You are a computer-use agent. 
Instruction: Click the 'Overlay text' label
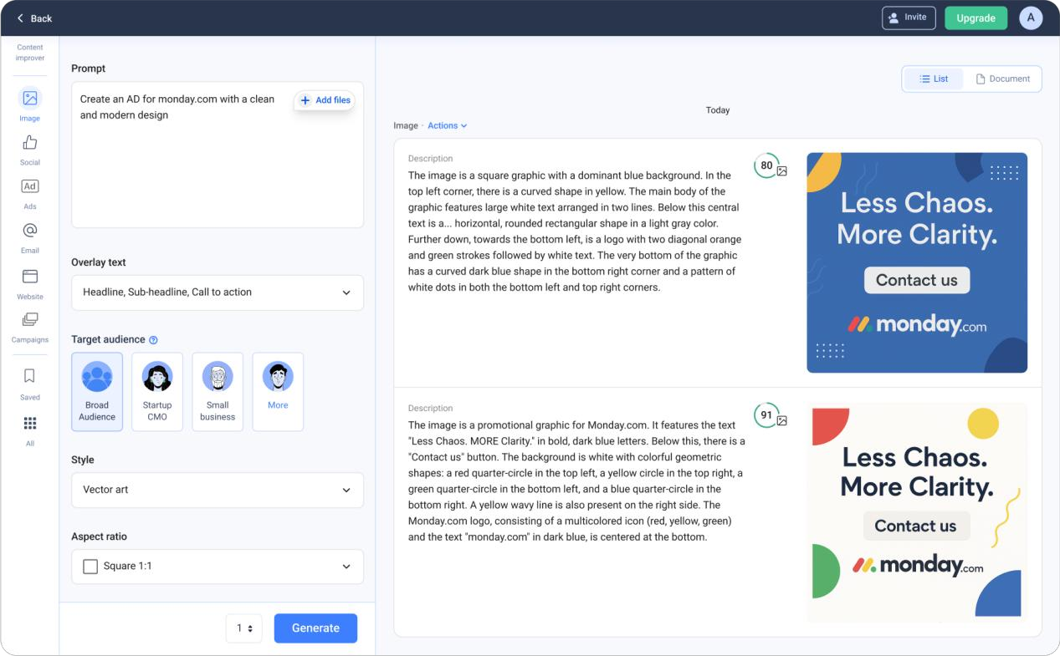pos(99,262)
